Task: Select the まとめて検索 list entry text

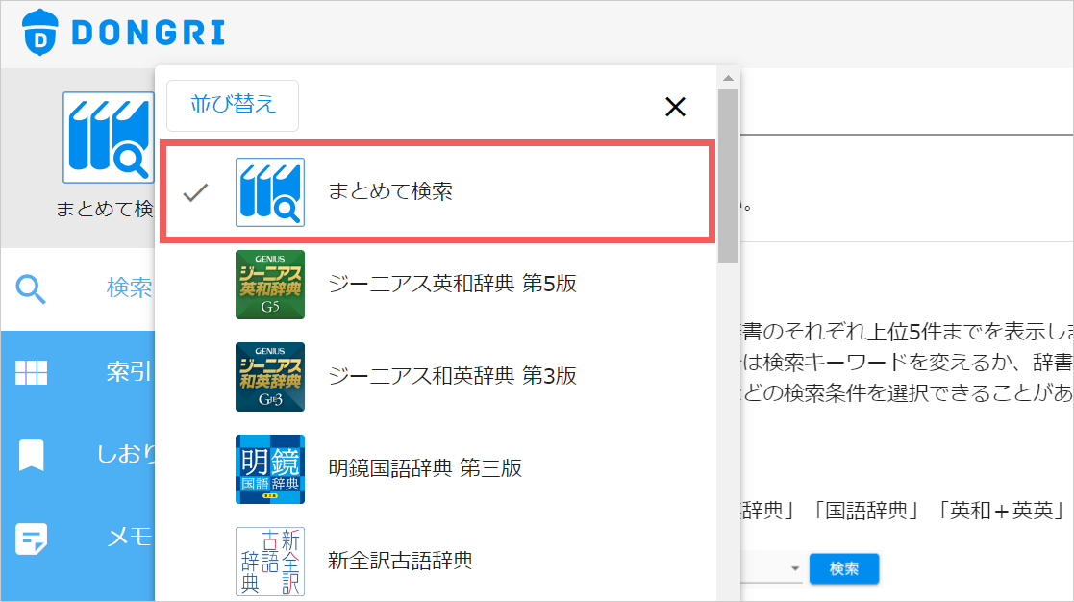Action: coord(390,191)
